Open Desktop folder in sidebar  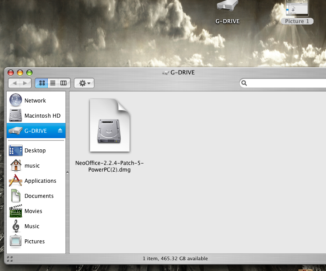(x=36, y=150)
